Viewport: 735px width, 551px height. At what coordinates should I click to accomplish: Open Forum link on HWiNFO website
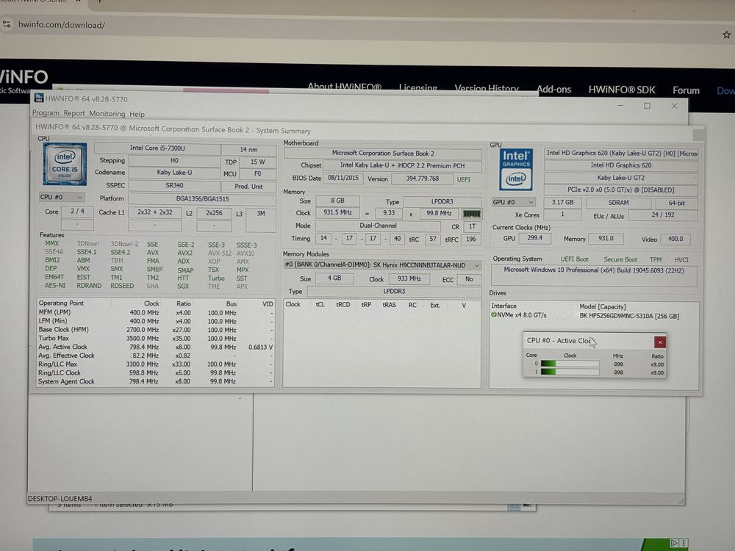coord(686,90)
